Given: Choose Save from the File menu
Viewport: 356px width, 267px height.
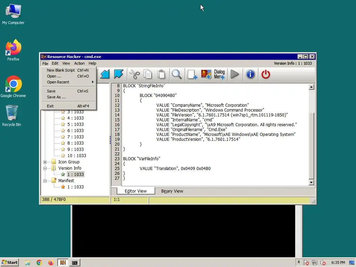Looking at the screenshot, I should tap(68, 91).
